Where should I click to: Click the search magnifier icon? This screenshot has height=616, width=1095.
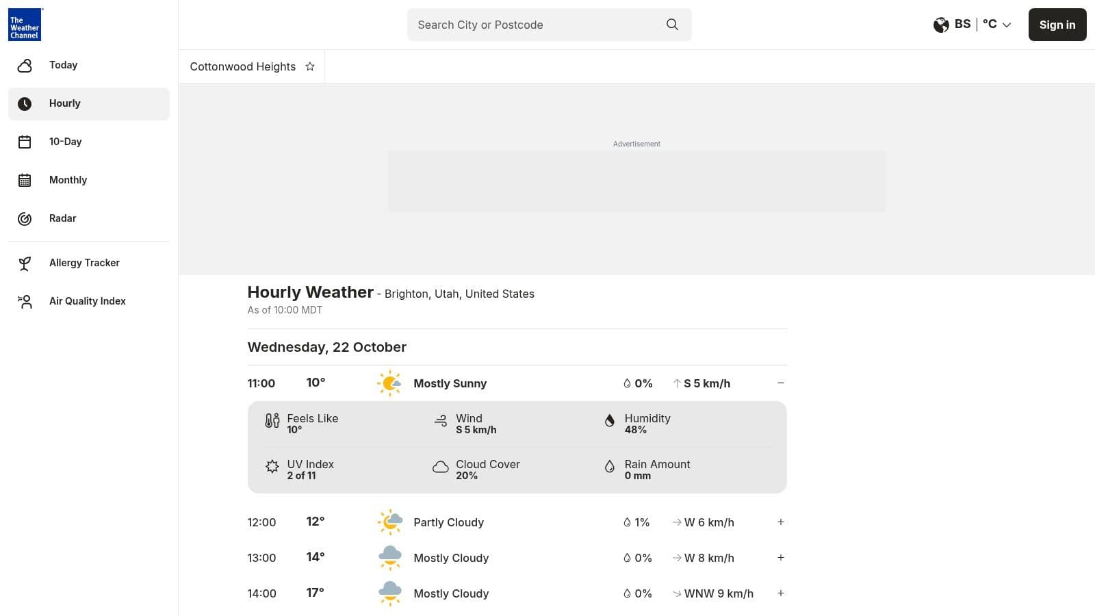pyautogui.click(x=672, y=25)
